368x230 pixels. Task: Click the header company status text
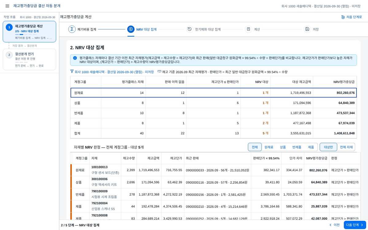[x=321, y=6]
